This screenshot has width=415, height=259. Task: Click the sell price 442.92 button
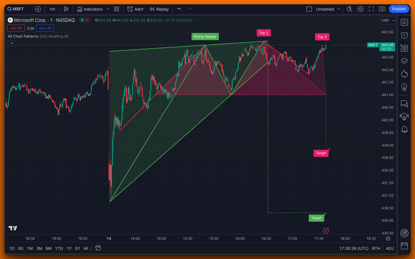(16, 28)
